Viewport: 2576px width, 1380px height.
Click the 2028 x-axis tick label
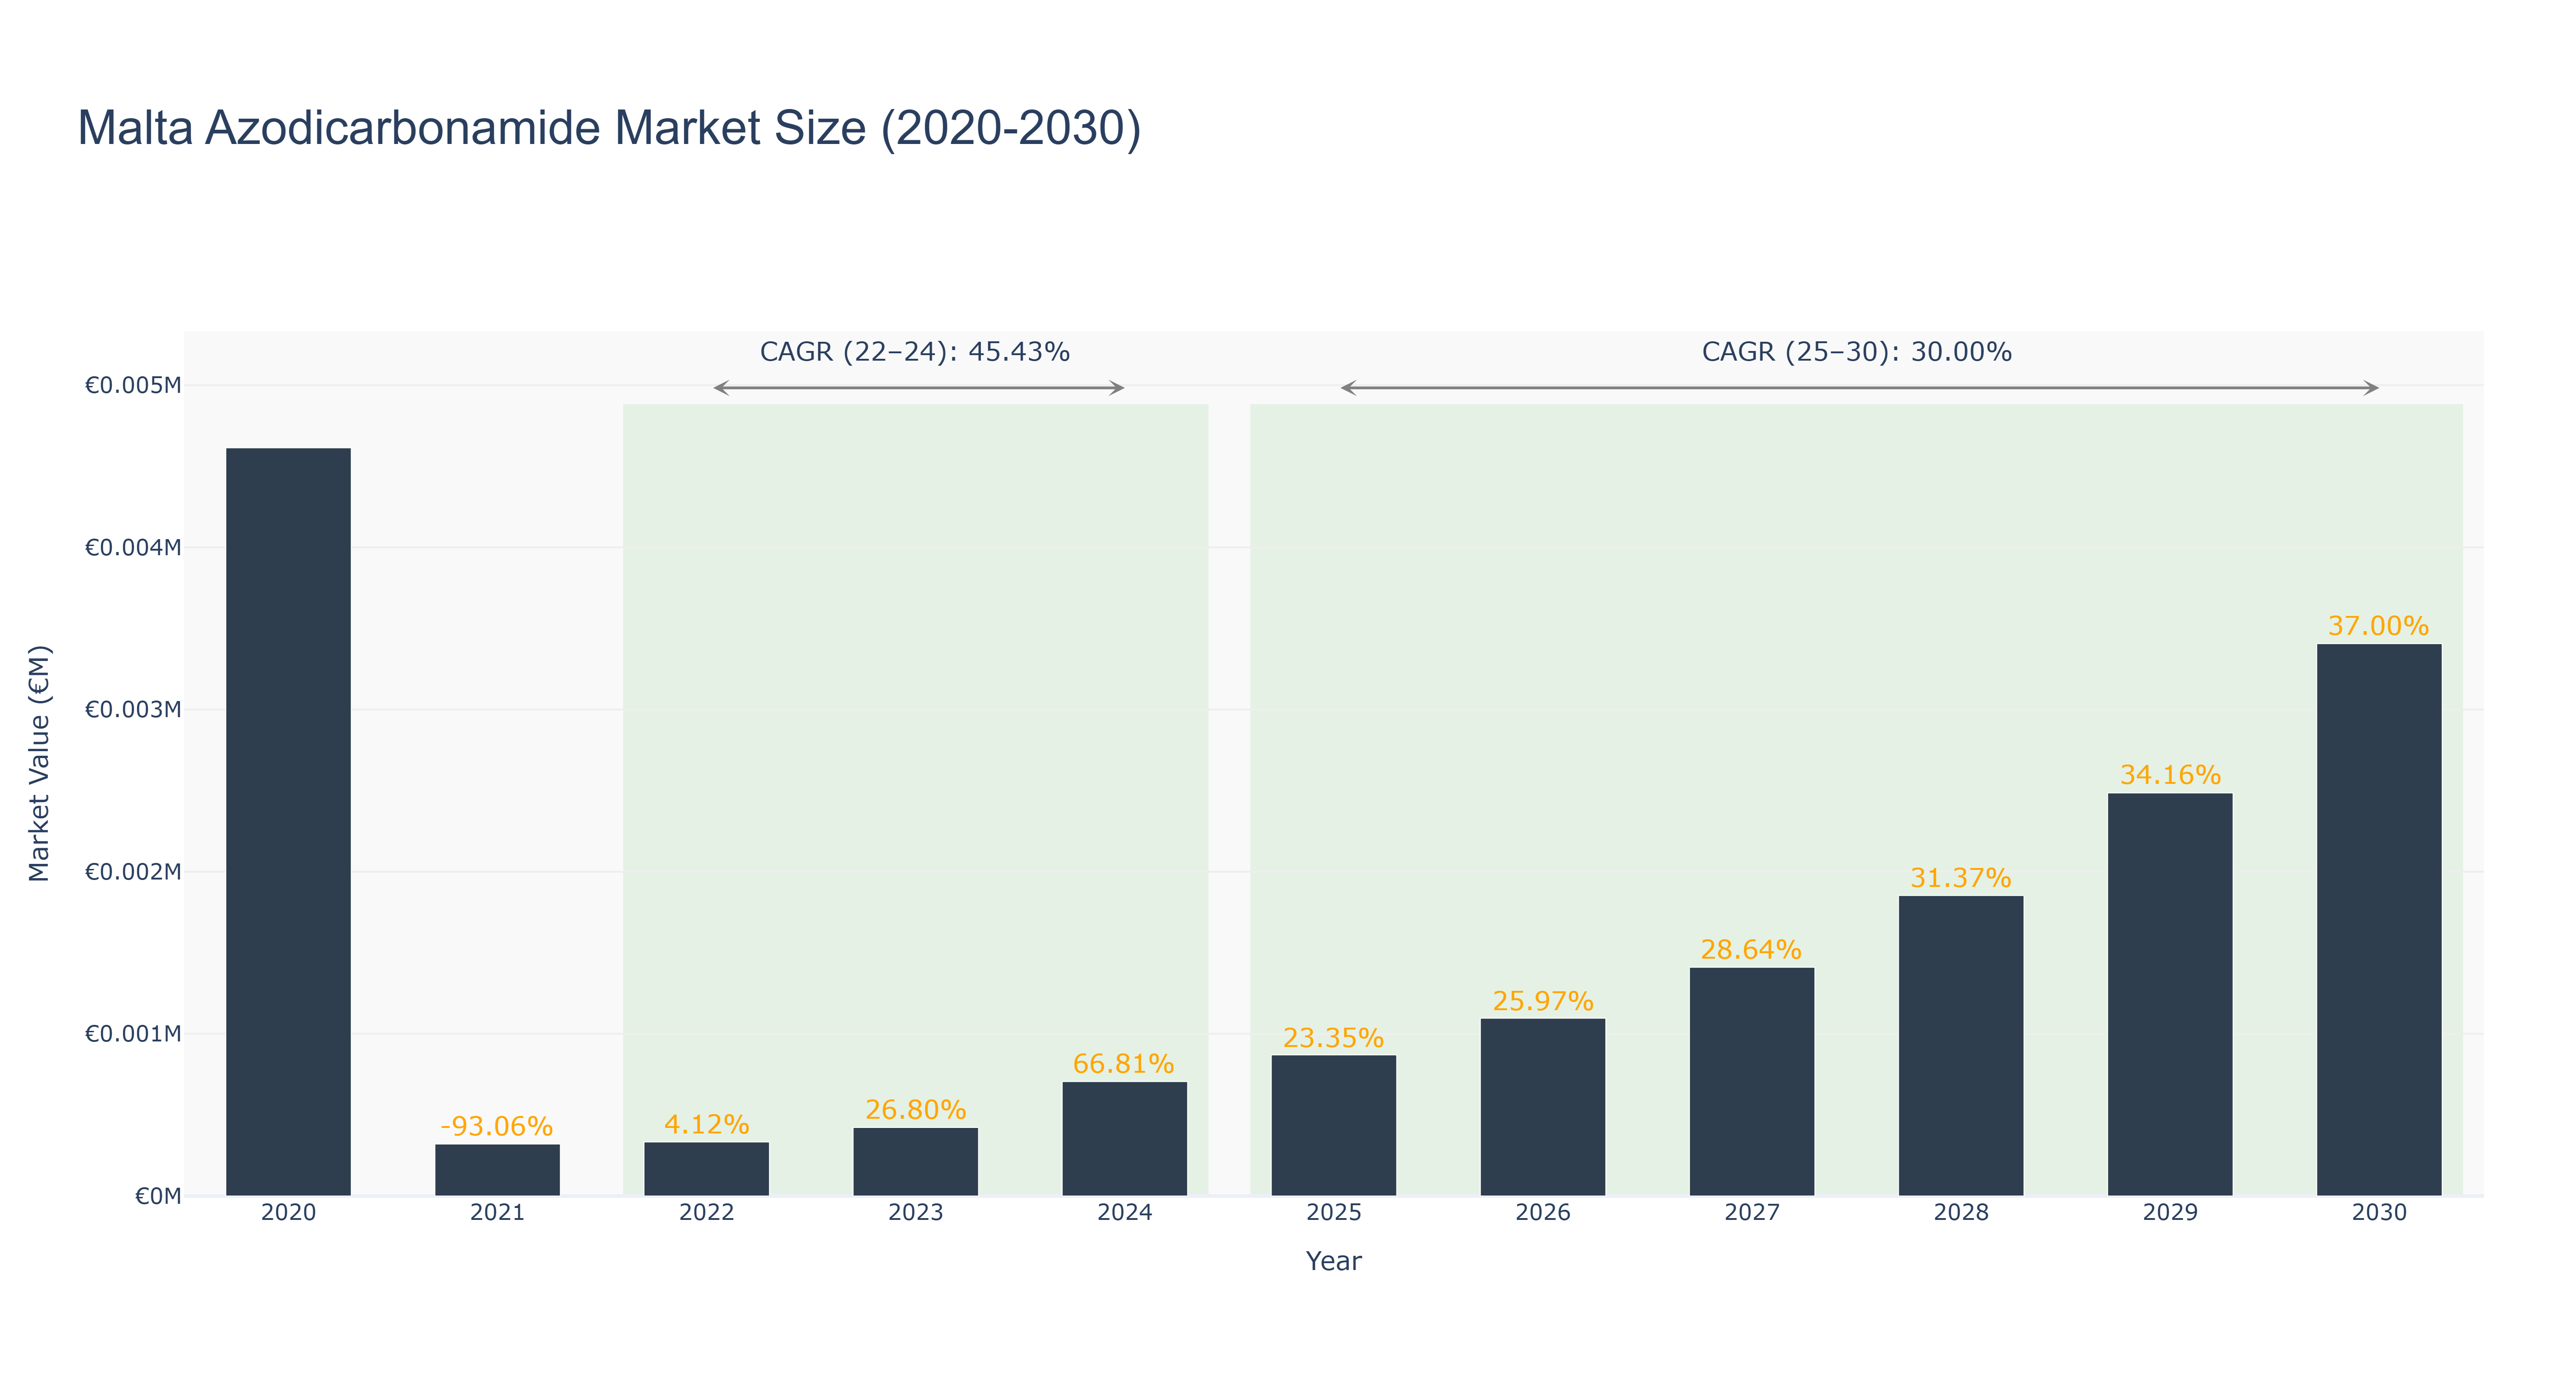[1960, 1213]
